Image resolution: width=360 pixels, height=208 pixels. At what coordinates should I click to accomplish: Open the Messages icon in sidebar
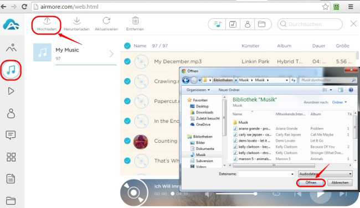pyautogui.click(x=11, y=135)
